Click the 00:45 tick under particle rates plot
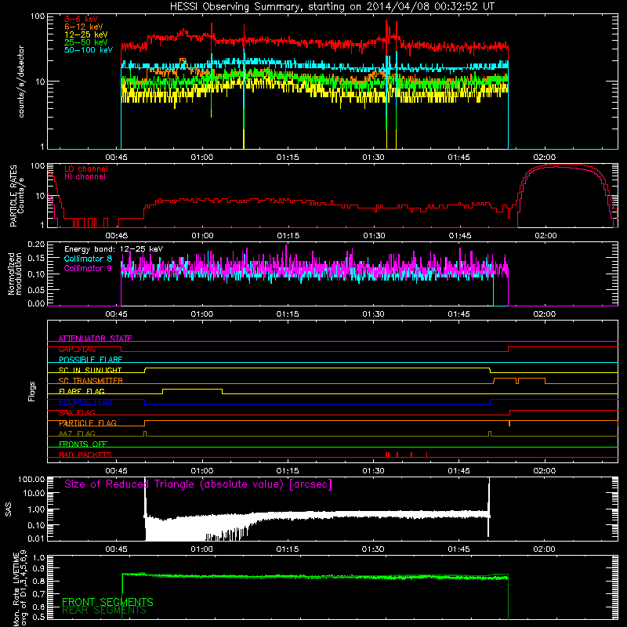 point(117,236)
